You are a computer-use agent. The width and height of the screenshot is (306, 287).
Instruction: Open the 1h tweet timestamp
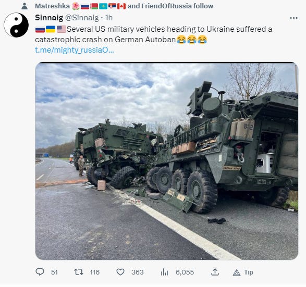pyautogui.click(x=109, y=18)
